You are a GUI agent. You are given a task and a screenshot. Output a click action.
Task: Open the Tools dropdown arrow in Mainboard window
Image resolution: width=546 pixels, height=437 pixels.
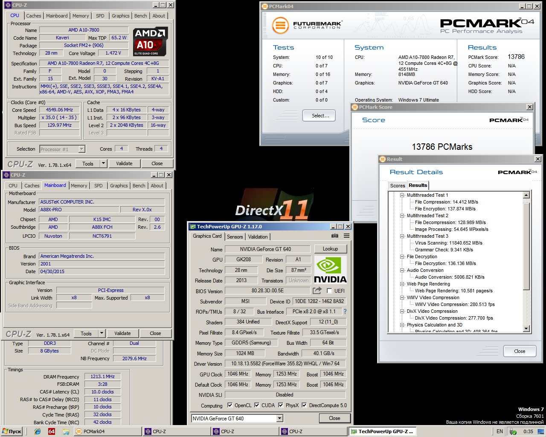coord(102,333)
